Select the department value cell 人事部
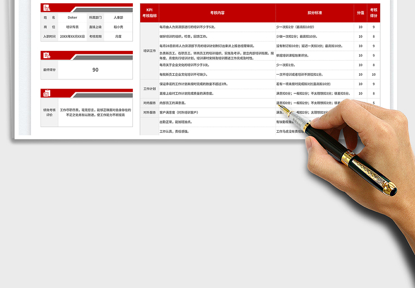 point(118,18)
